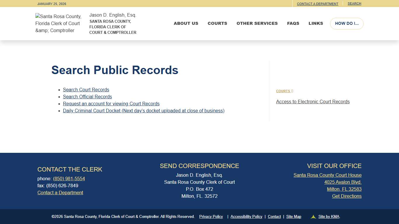Open the Privacy Policy footer link

pos(211,216)
